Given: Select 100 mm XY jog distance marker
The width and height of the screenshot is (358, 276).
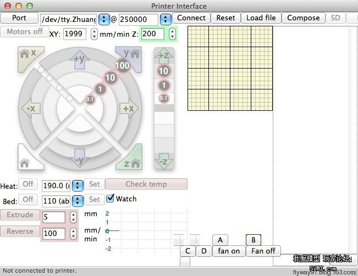Looking at the screenshot, I should 123,66.
